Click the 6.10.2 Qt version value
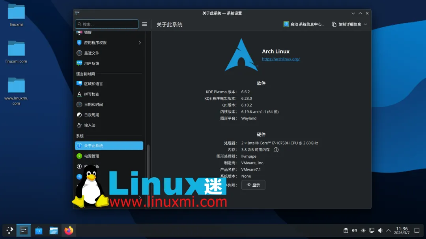Screen dimensions: 426x239 pos(247,105)
